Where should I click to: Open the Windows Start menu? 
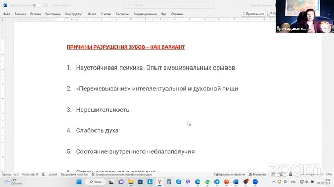tap(79, 182)
